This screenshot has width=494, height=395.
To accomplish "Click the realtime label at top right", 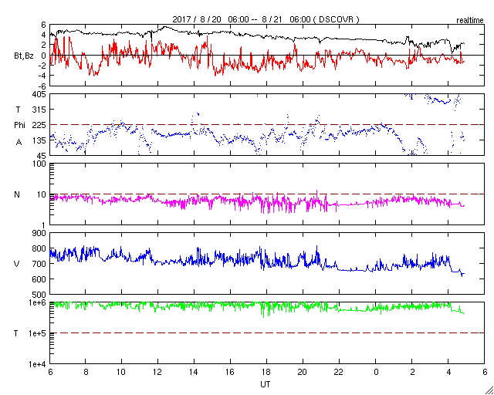I will click(469, 18).
